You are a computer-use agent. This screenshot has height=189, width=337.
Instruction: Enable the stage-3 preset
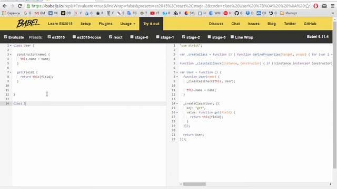pos(209,37)
